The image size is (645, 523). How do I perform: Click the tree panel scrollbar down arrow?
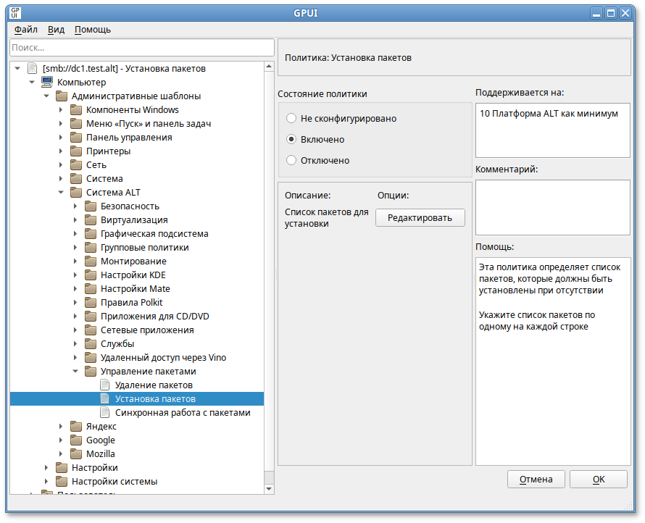(270, 489)
